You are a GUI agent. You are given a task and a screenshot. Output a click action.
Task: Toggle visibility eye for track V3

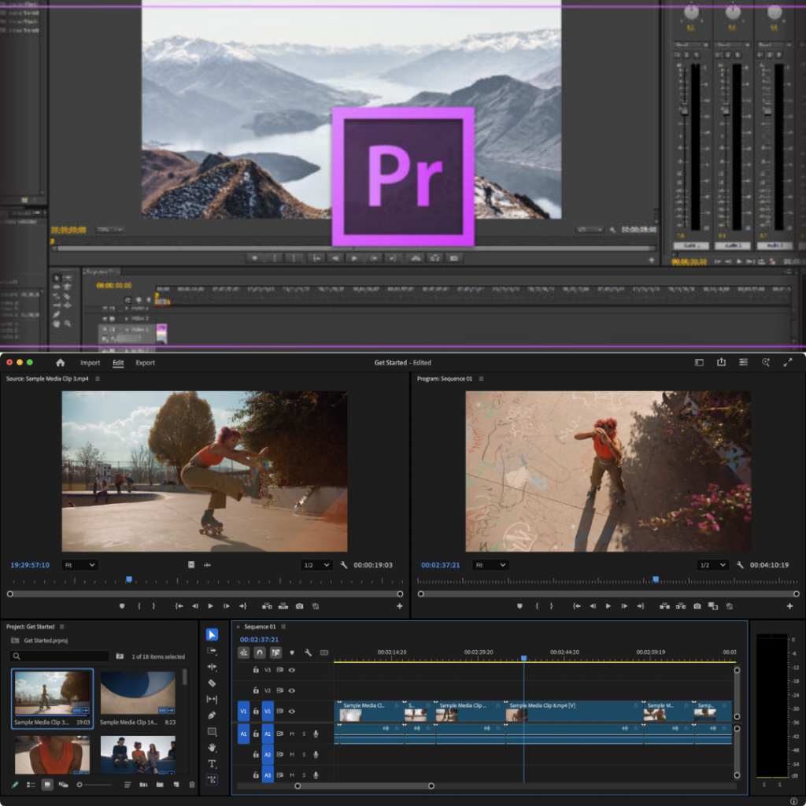click(291, 670)
